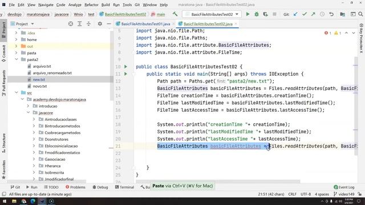Open the Refactor menu
Screen dimensions: 365x205
[x=91, y=5]
